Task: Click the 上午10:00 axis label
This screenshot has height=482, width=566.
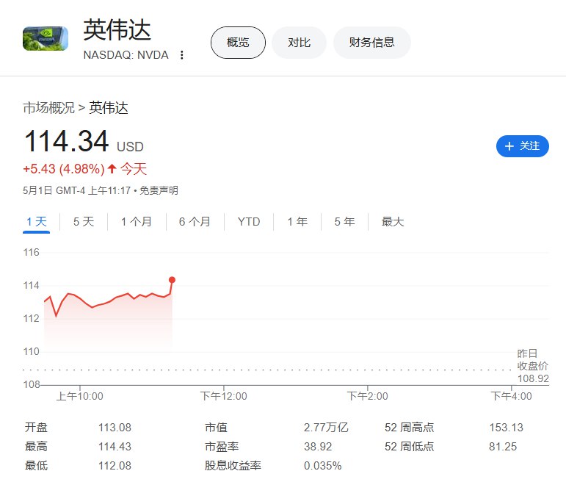Action: [x=80, y=396]
